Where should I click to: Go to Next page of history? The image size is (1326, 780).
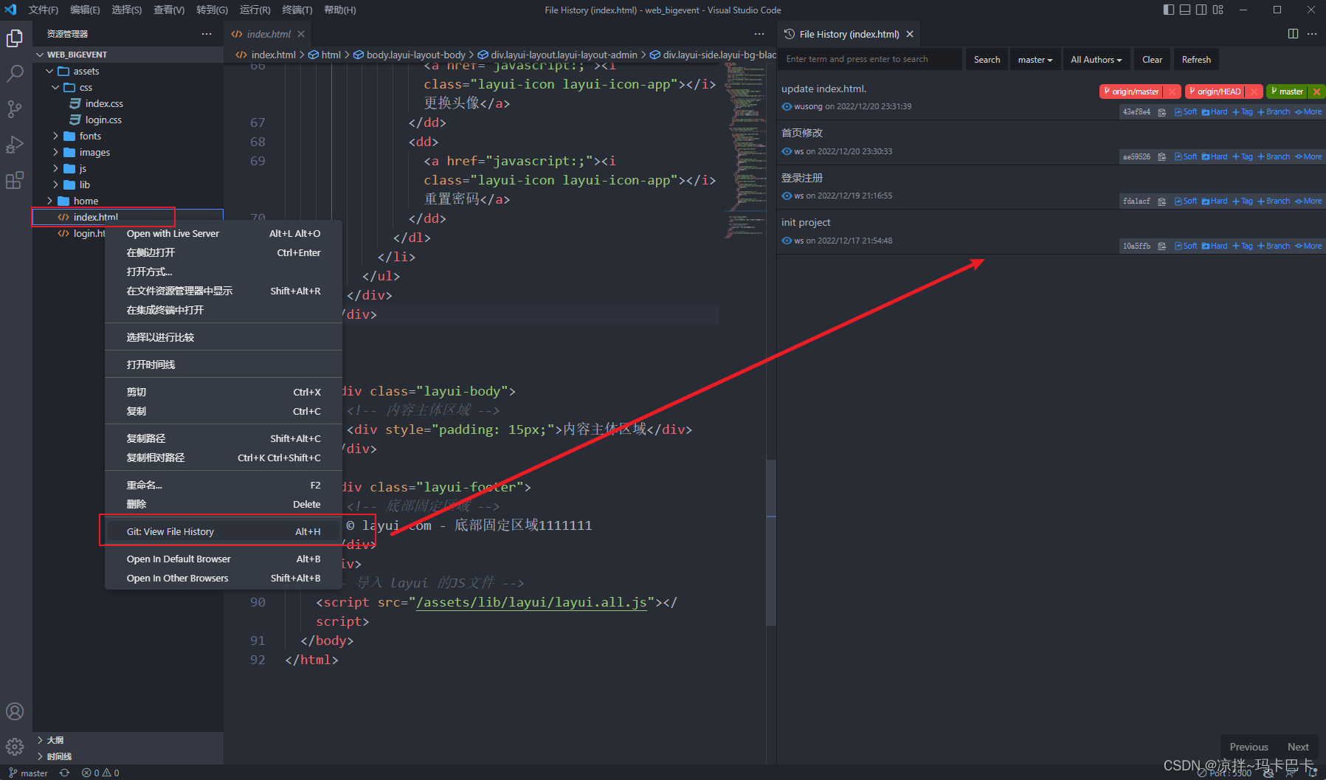pos(1298,747)
